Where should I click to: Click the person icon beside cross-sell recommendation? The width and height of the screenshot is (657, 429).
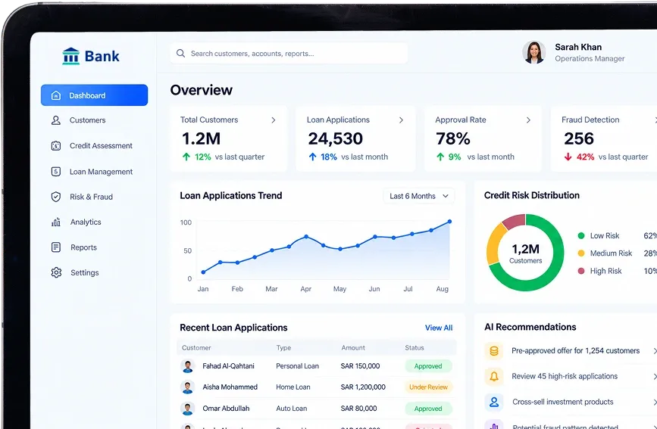[494, 402]
